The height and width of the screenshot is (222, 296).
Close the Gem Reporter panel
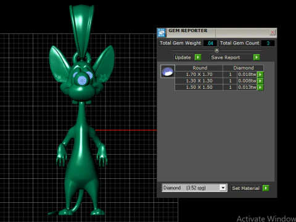tap(273, 32)
